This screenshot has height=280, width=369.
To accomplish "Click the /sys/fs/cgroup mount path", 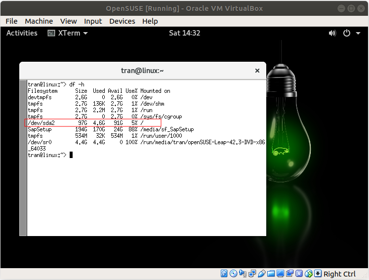I will click(x=161, y=117).
